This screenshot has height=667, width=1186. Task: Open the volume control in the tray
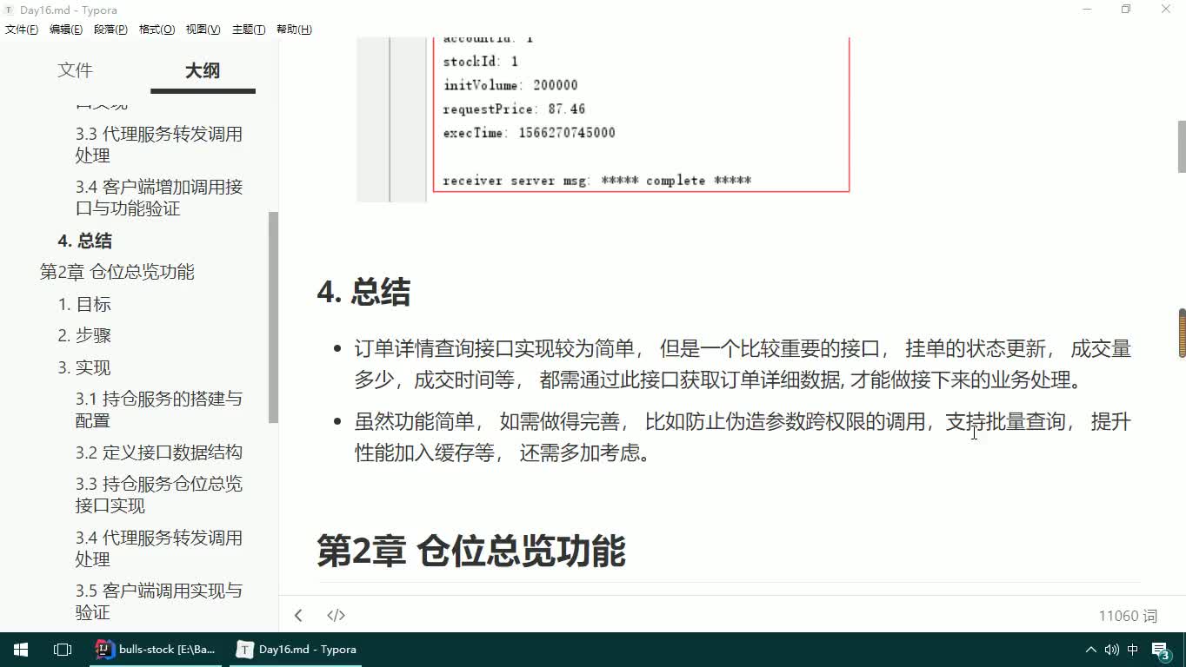click(x=1111, y=649)
